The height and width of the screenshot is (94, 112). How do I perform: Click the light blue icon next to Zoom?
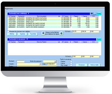point(95,14)
